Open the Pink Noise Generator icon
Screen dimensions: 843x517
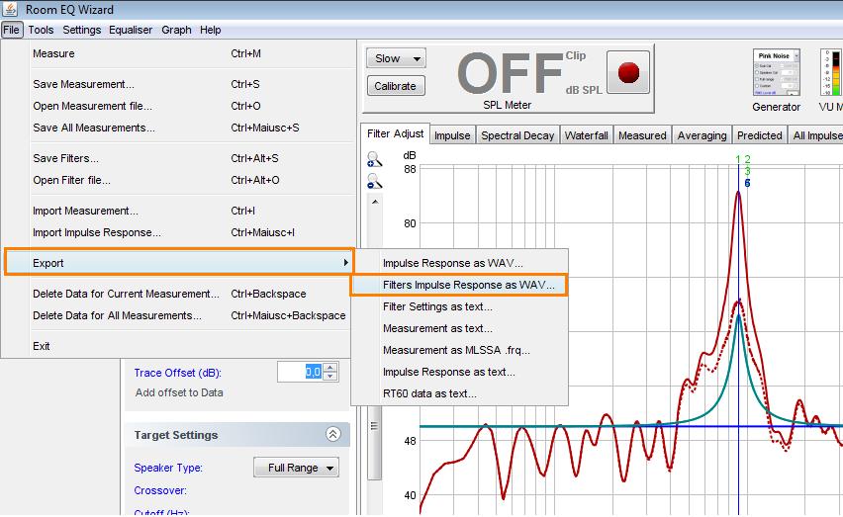[x=777, y=72]
